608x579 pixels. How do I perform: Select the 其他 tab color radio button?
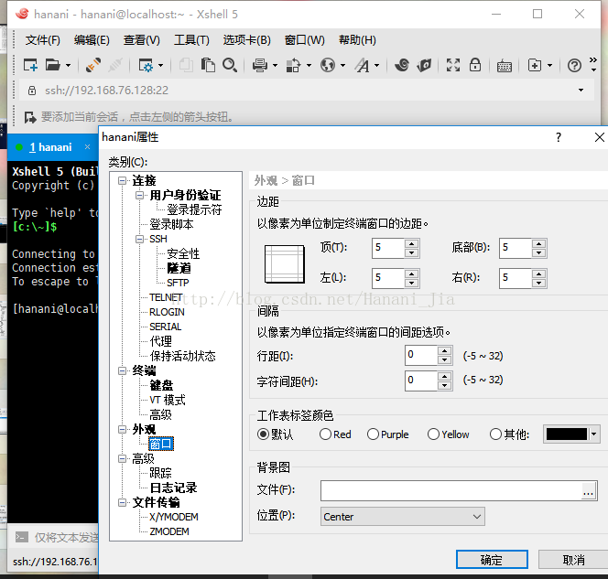pyautogui.click(x=495, y=434)
